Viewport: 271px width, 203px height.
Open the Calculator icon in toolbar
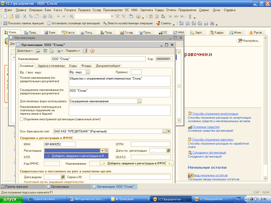[x=151, y=16]
